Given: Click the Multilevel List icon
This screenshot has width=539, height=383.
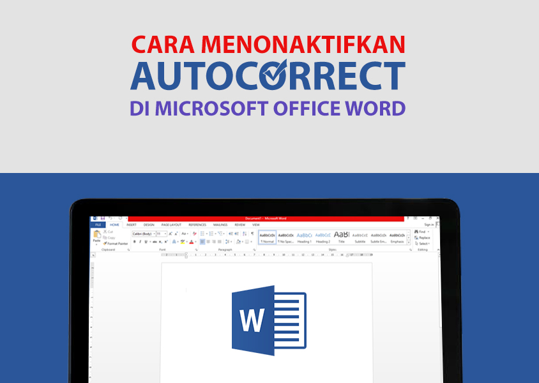Looking at the screenshot, I should coord(220,234).
